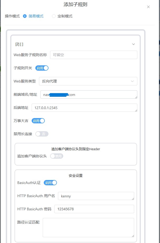The width and height of the screenshot is (160, 243).
Task: Click resize handle of 用户名 kenny field
Action: (x=133, y=199)
